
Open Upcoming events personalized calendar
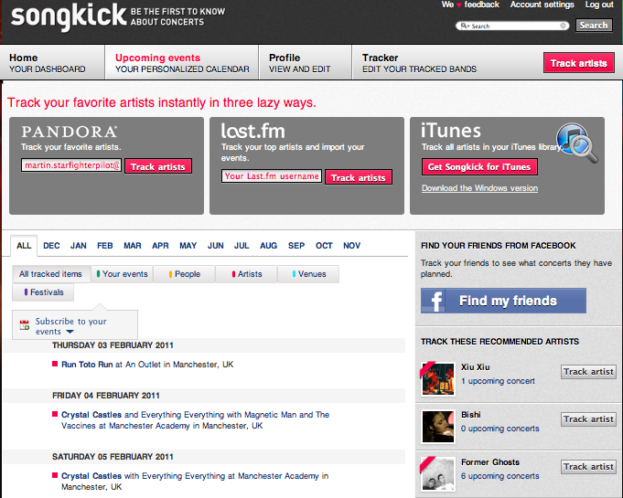click(182, 63)
